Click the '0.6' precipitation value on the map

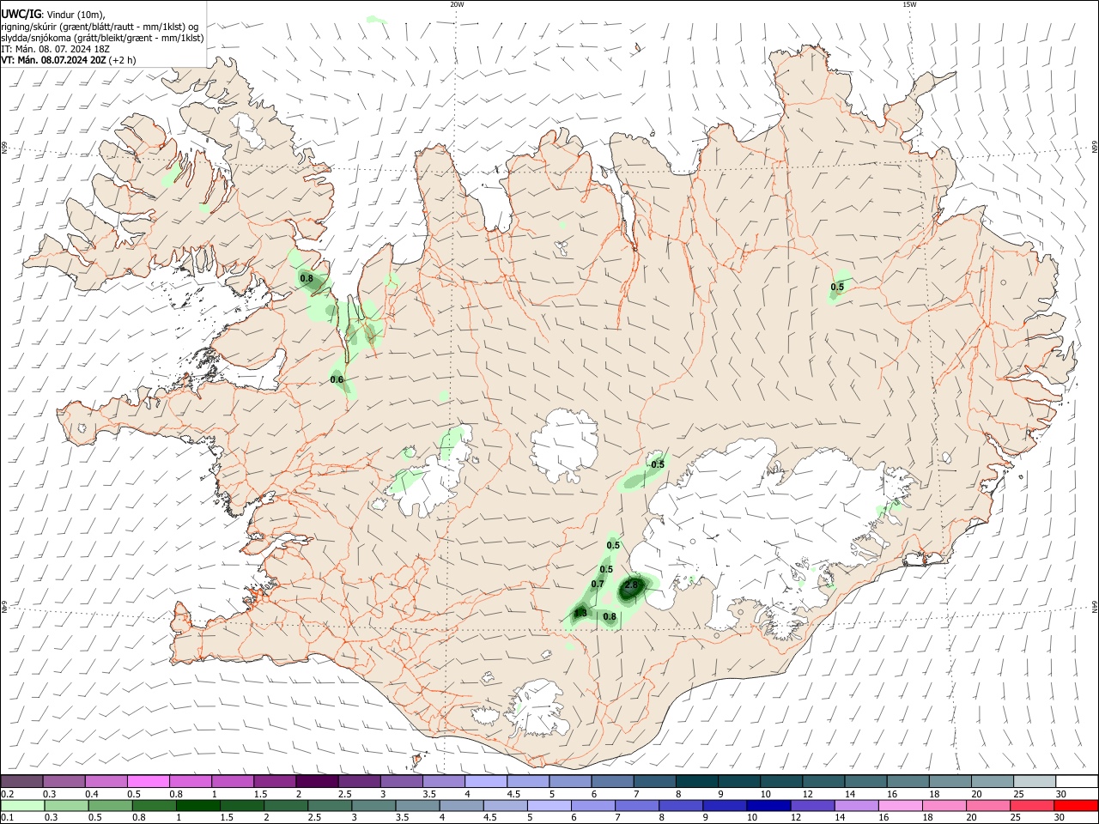tap(337, 379)
